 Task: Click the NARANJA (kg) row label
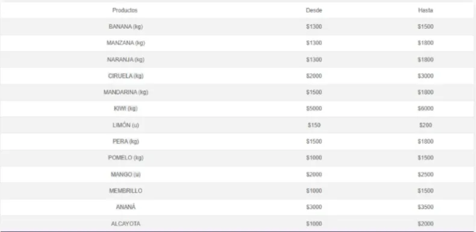[126, 60]
